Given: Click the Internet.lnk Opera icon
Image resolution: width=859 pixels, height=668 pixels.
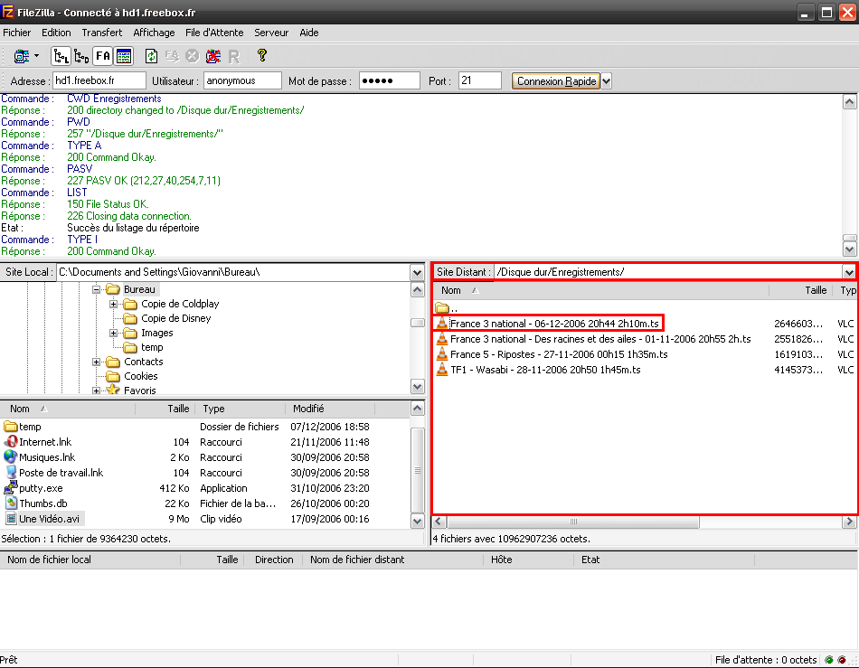Looking at the screenshot, I should [11, 441].
